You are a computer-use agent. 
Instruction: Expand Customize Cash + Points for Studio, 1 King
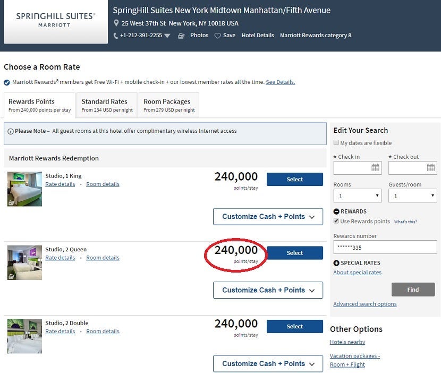coord(268,217)
